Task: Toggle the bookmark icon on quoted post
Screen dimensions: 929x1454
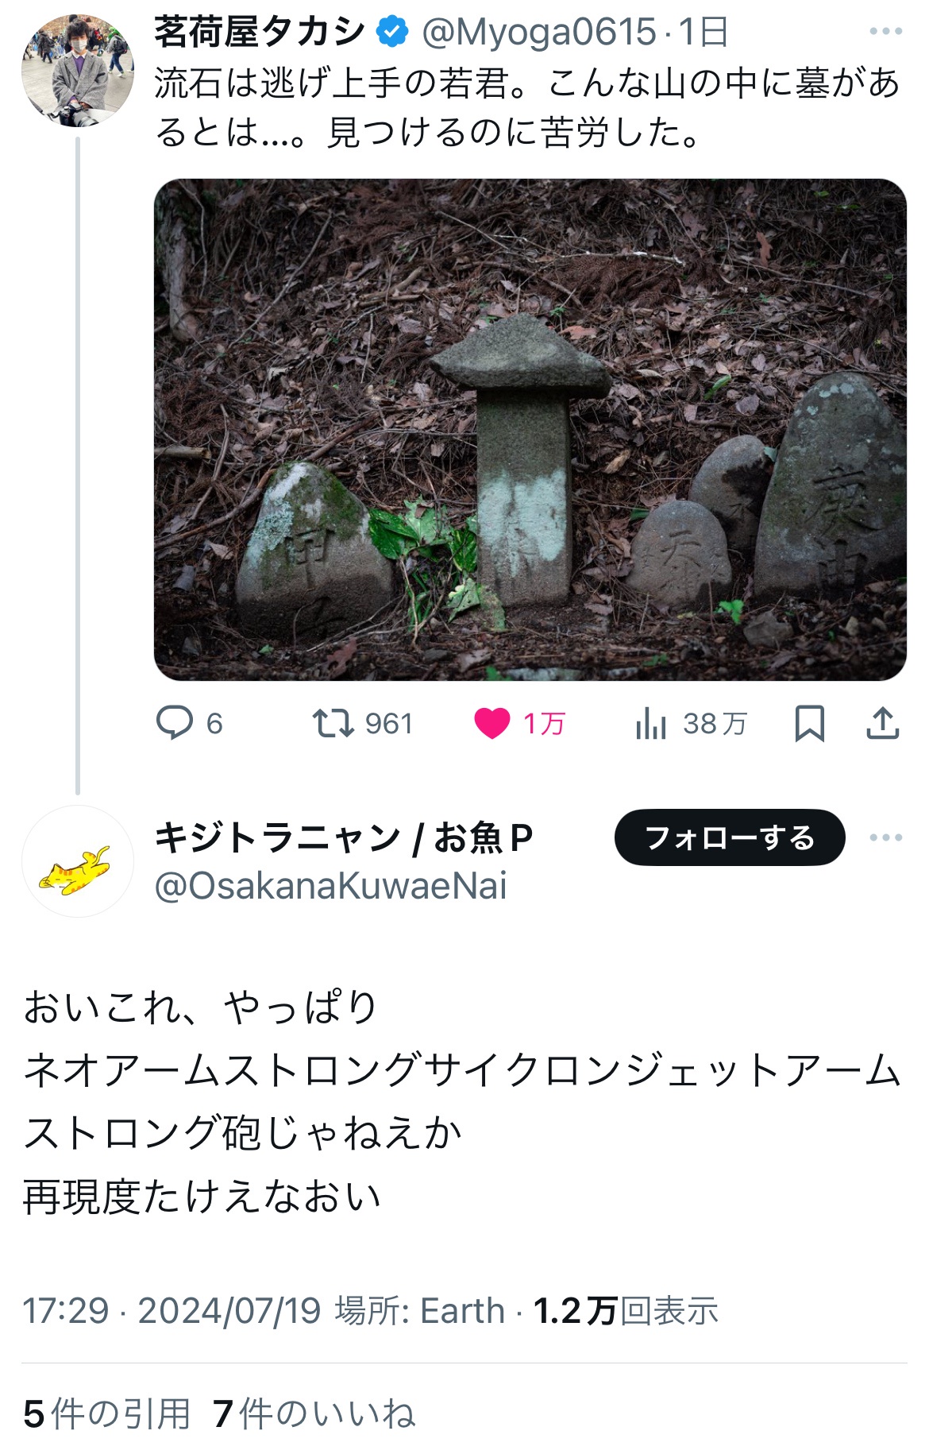Action: coord(809,723)
